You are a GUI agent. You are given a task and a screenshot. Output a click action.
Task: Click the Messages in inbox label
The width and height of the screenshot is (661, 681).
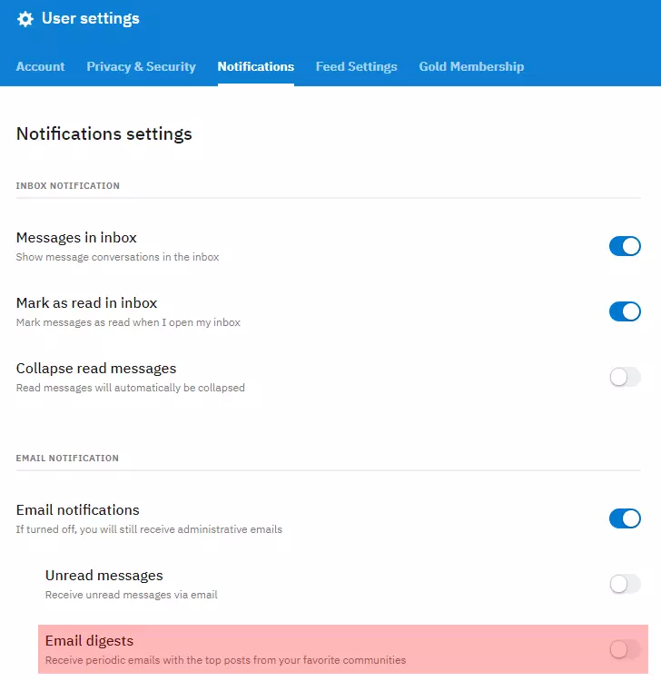(76, 238)
